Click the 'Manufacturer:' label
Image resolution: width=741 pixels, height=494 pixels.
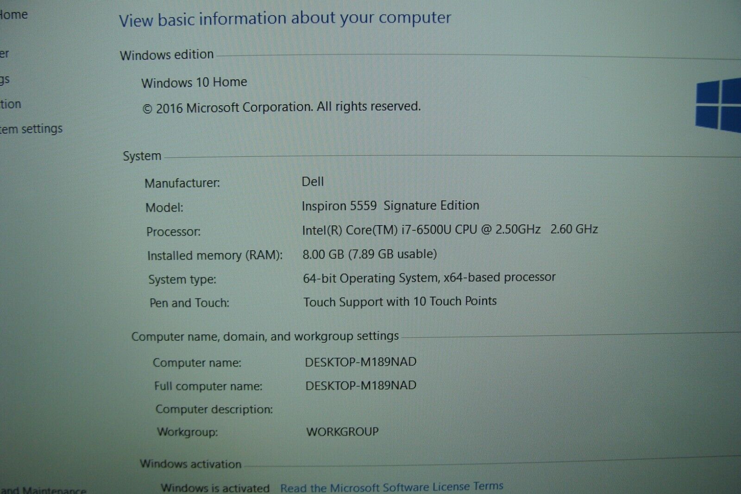coord(182,183)
